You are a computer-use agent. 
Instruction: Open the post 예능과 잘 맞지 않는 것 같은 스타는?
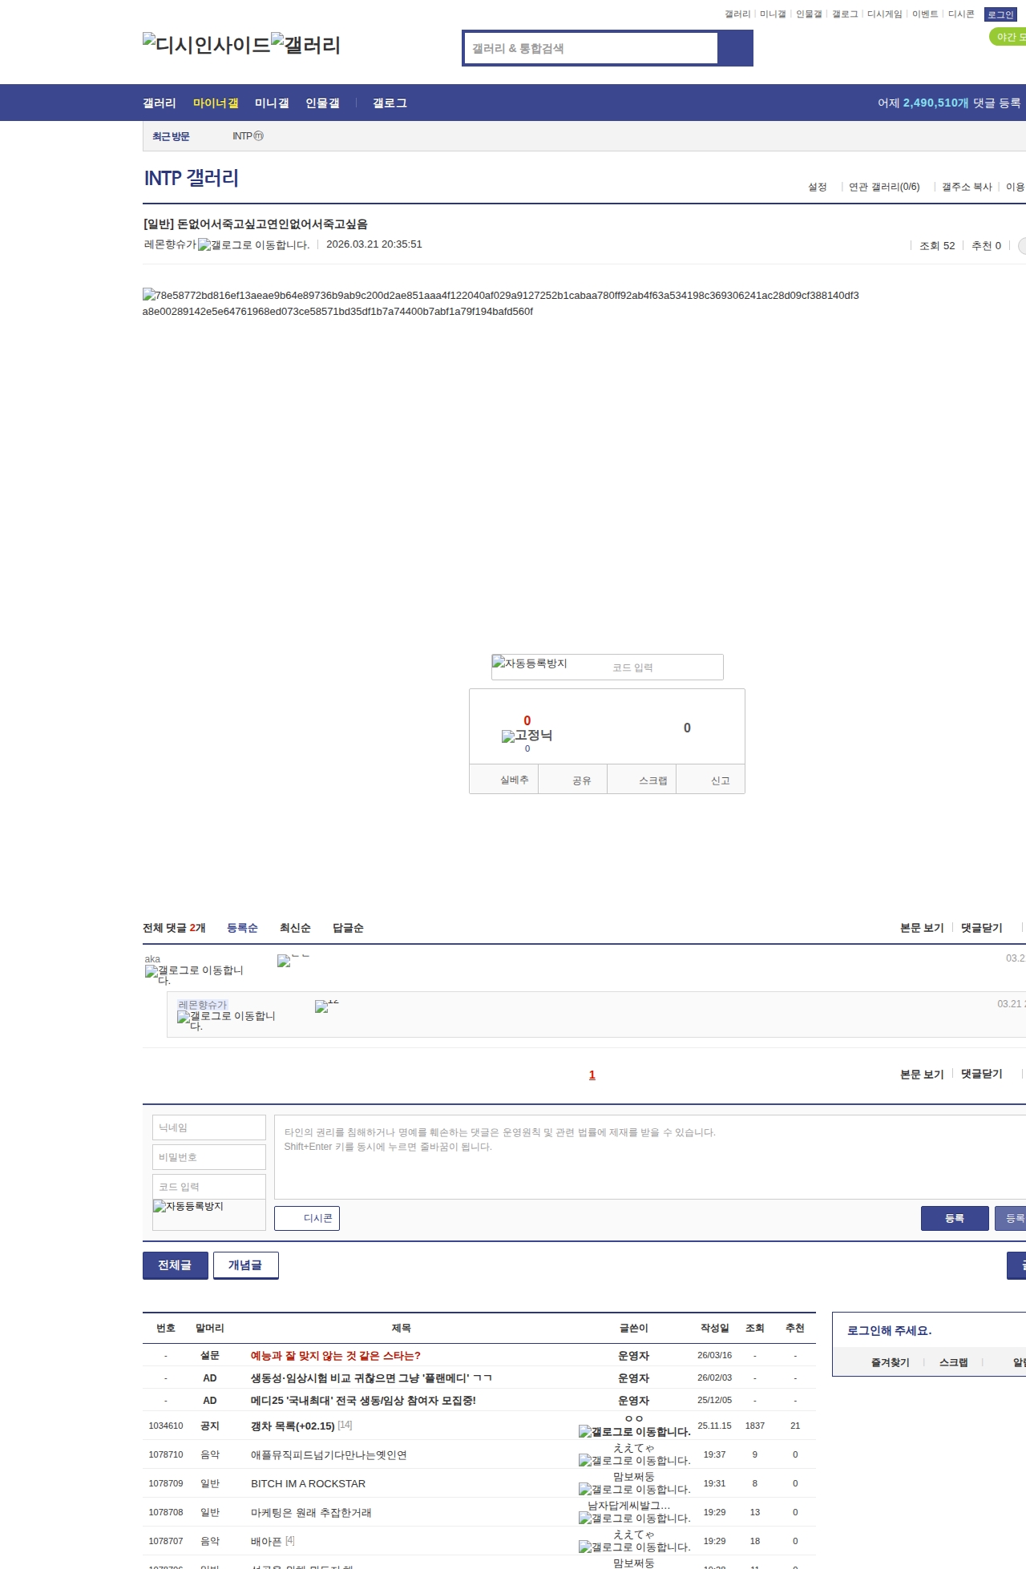336,1356
